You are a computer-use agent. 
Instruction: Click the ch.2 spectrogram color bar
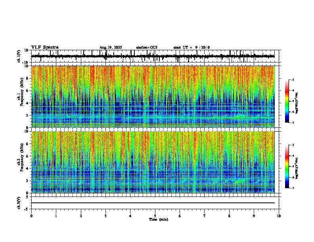(x=287, y=166)
